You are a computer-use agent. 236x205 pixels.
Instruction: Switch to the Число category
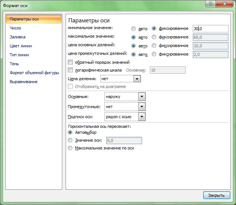point(15,28)
